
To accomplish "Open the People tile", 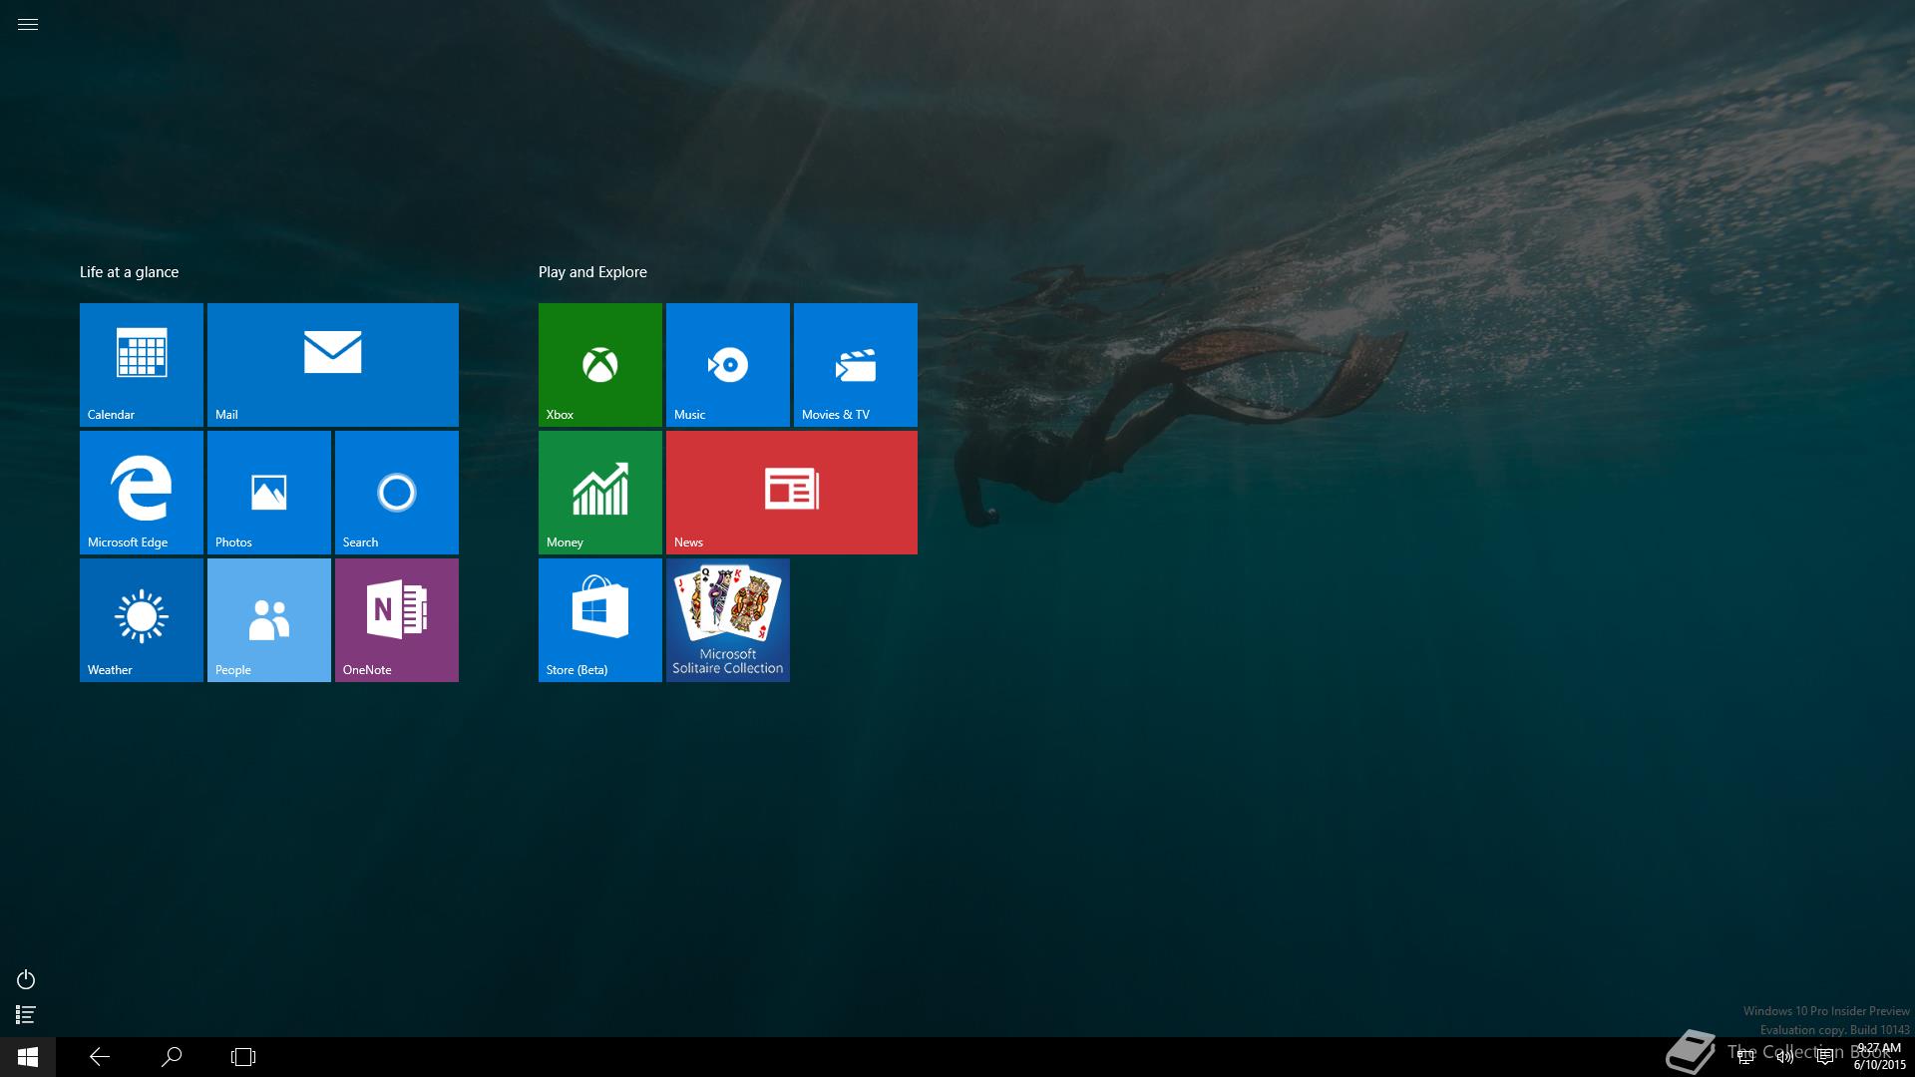I will pyautogui.click(x=269, y=620).
